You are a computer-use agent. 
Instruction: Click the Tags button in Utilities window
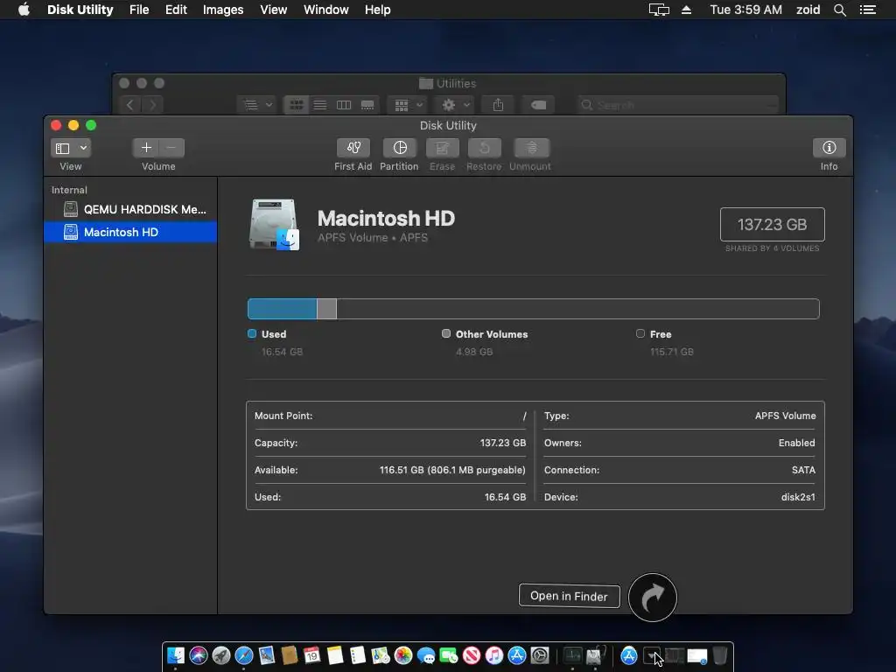coord(538,105)
